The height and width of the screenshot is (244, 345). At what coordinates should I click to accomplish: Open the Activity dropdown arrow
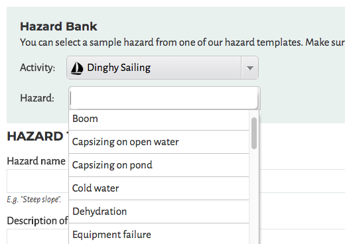[250, 68]
